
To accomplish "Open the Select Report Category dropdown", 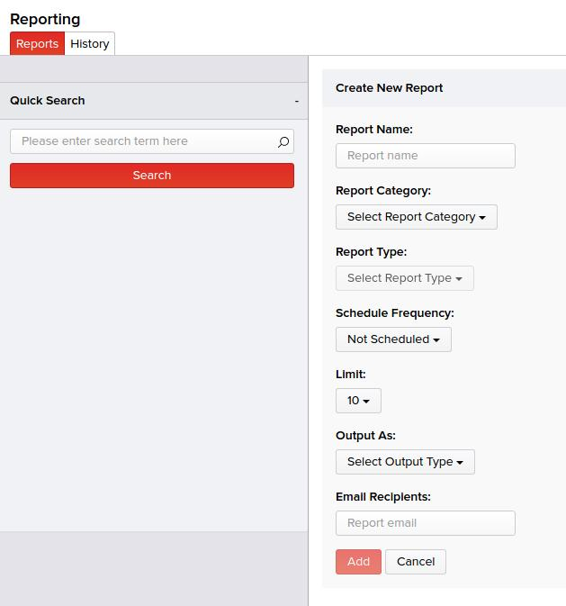I will (416, 217).
